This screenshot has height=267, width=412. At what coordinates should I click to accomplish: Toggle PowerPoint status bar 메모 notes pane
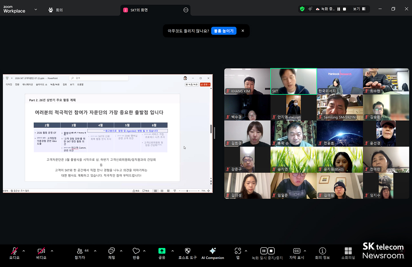click(136, 191)
